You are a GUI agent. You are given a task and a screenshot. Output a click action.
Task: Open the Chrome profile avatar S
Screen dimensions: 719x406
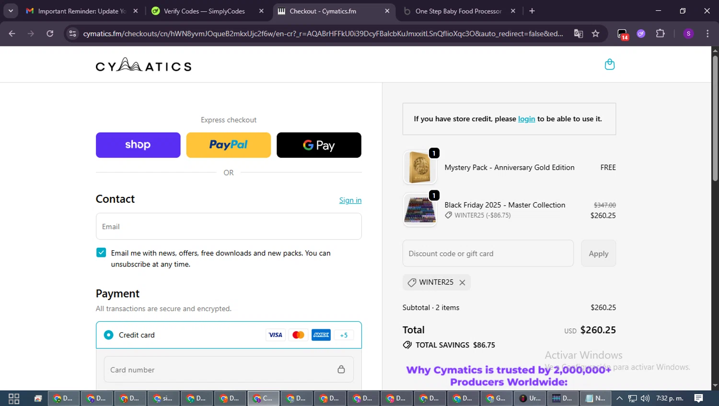688,34
